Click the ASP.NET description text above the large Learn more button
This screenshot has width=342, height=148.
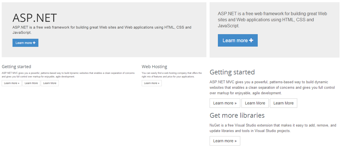(272, 20)
